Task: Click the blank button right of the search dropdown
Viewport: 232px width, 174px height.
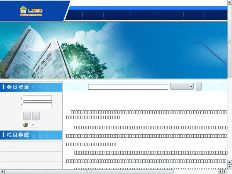Action: click(x=198, y=86)
